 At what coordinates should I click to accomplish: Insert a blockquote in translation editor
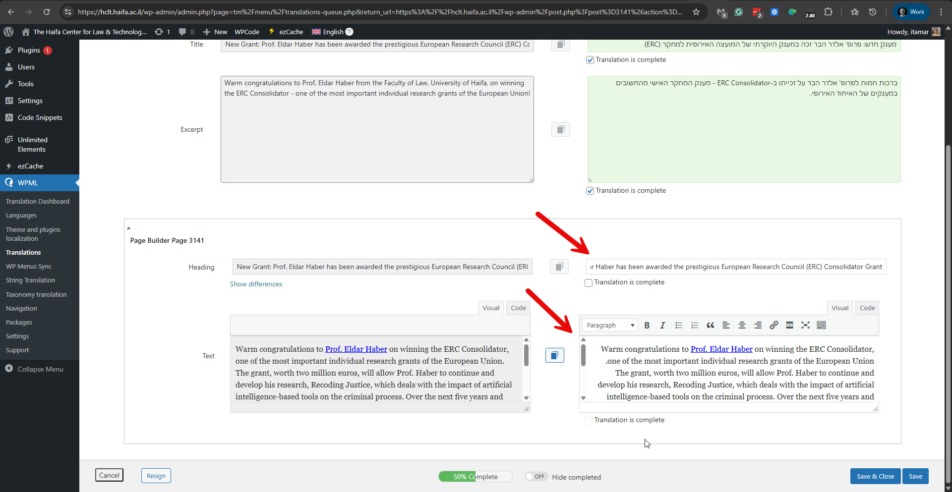click(710, 326)
